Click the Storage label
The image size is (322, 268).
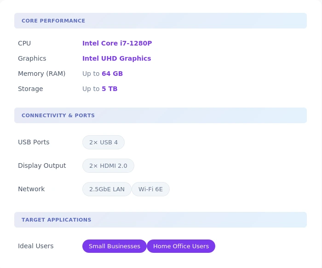coord(30,89)
